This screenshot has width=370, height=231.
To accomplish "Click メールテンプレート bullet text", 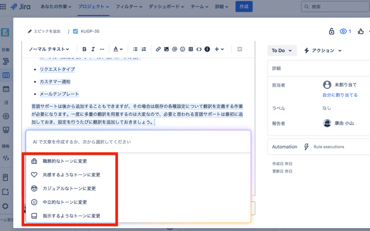I will pyautogui.click(x=59, y=94).
